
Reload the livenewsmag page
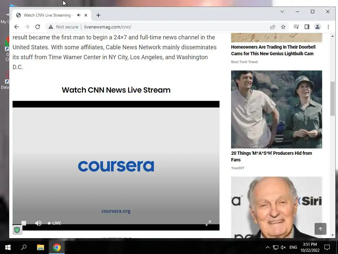(x=38, y=27)
